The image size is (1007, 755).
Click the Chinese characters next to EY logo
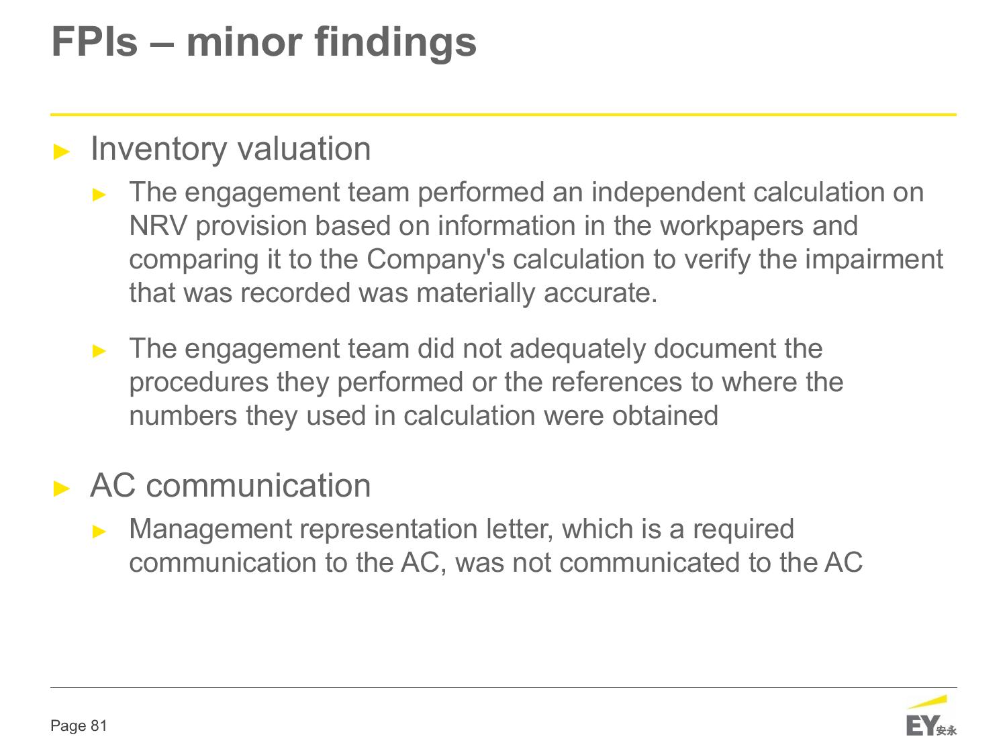coord(947,731)
